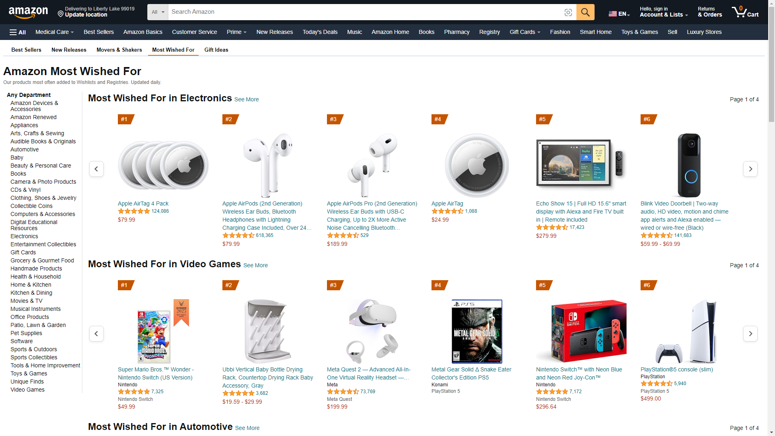
Task: Click the page vertical scrollbar
Action: pyautogui.click(x=771, y=218)
